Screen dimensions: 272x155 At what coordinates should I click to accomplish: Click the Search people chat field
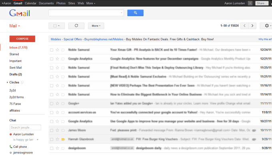tap(25, 127)
